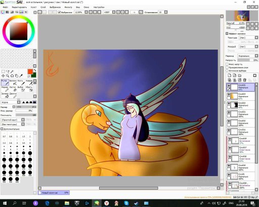Adjust the Плотность density slider
The width and height of the screenshot is (259, 207).
pyautogui.click(x=26, y=115)
